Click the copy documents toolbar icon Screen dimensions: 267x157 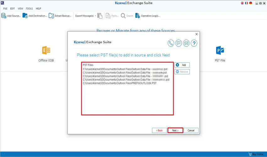pos(100,16)
